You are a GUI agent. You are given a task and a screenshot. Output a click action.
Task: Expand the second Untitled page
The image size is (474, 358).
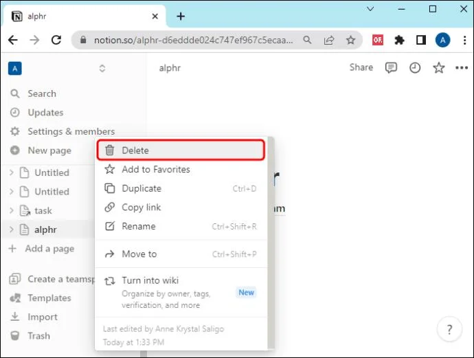12,192
